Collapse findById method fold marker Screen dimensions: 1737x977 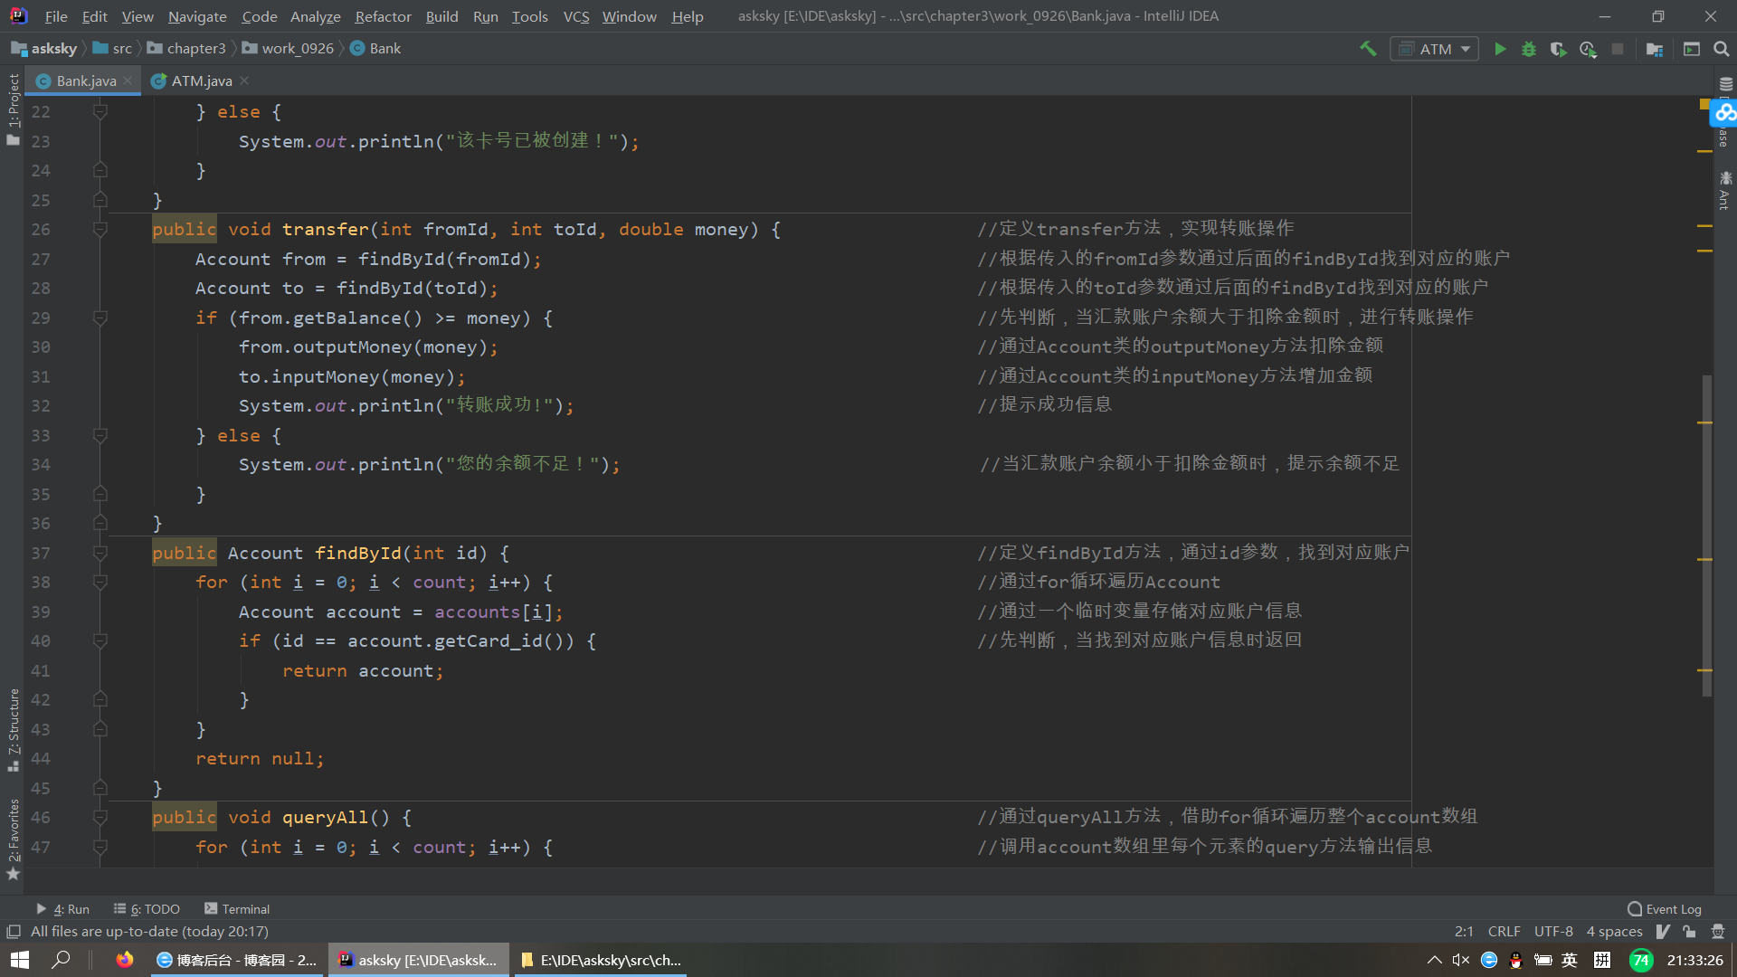pyautogui.click(x=100, y=553)
